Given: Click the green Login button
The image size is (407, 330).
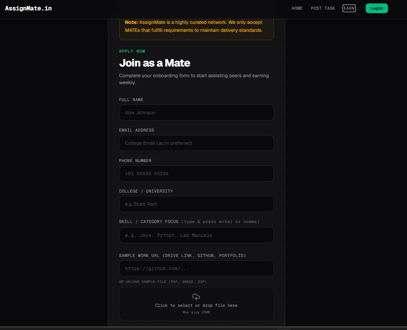Looking at the screenshot, I should click(376, 8).
